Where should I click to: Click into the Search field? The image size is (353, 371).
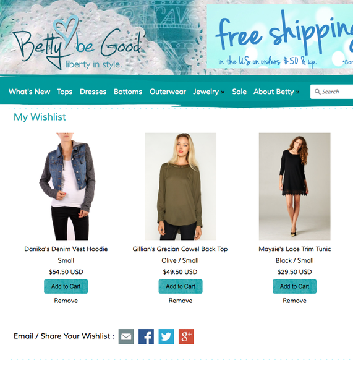pyautogui.click(x=334, y=92)
